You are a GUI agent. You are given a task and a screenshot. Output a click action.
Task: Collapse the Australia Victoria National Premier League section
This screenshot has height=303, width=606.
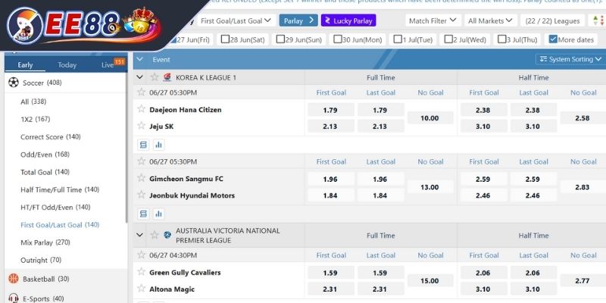tap(139, 235)
